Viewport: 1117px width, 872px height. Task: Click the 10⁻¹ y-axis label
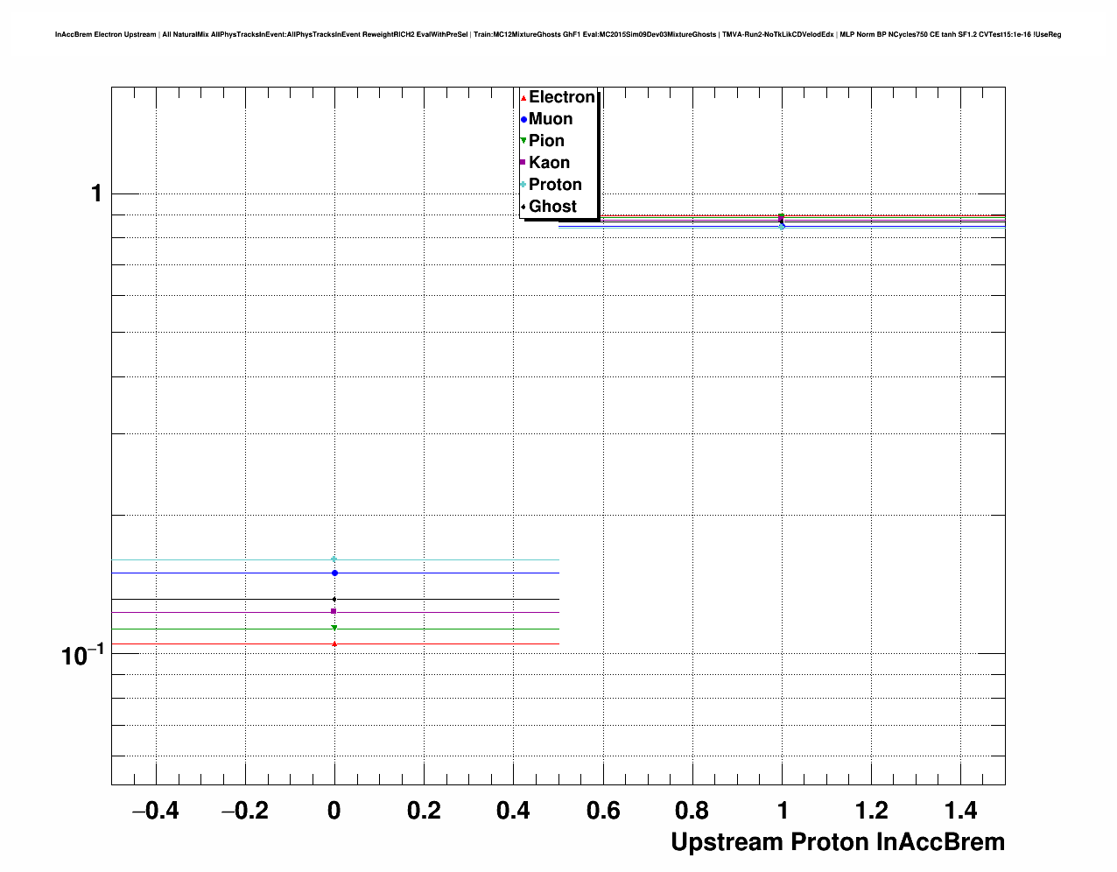click(x=82, y=654)
